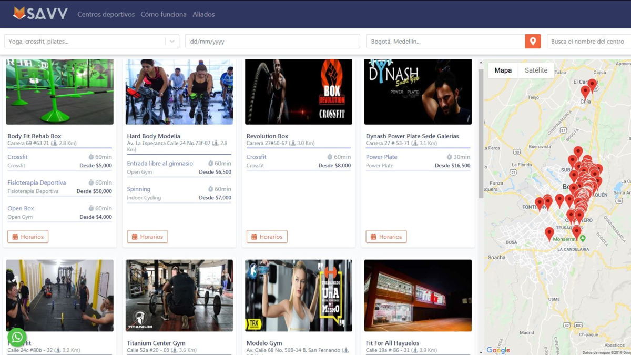
Task: Switch map to Mapa view
Action: pyautogui.click(x=503, y=70)
